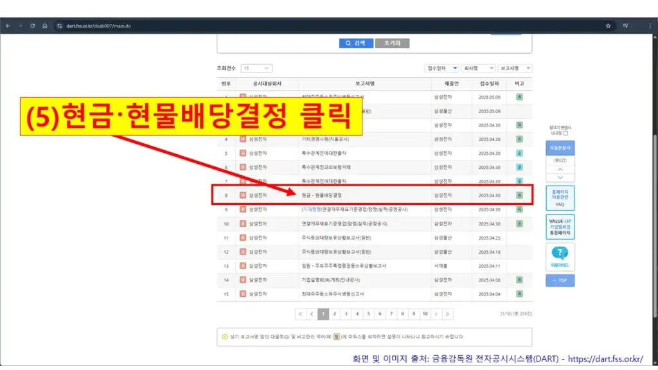The width and height of the screenshot is (658, 370).
Task: Open the 접수일자 sort dropdown
Action: click(x=441, y=68)
